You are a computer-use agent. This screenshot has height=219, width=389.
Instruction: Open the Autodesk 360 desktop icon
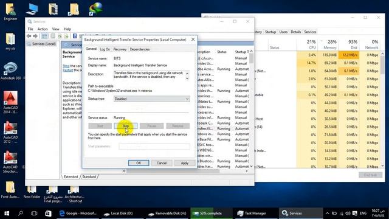click(10, 71)
